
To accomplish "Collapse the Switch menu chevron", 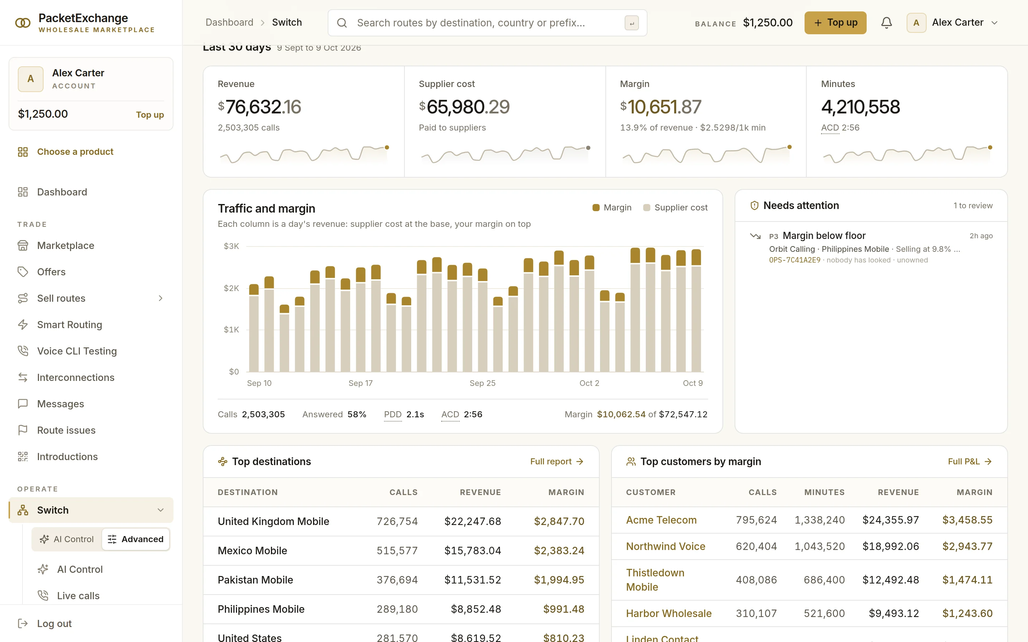I will pos(161,510).
